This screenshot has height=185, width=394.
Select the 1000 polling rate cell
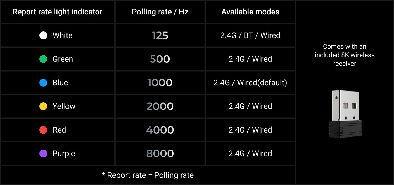(160, 83)
